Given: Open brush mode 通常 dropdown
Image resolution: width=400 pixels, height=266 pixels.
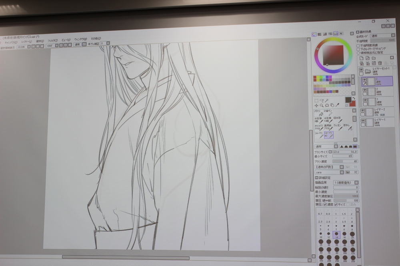Looking at the screenshot, I should click(326, 147).
